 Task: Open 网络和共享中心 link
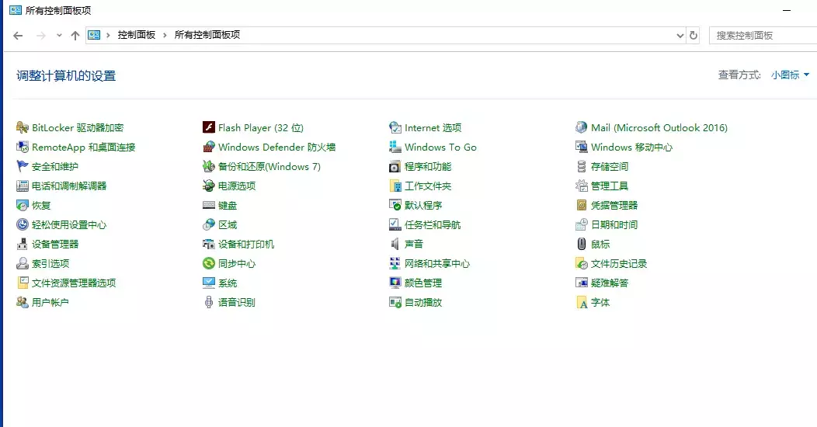pos(436,263)
